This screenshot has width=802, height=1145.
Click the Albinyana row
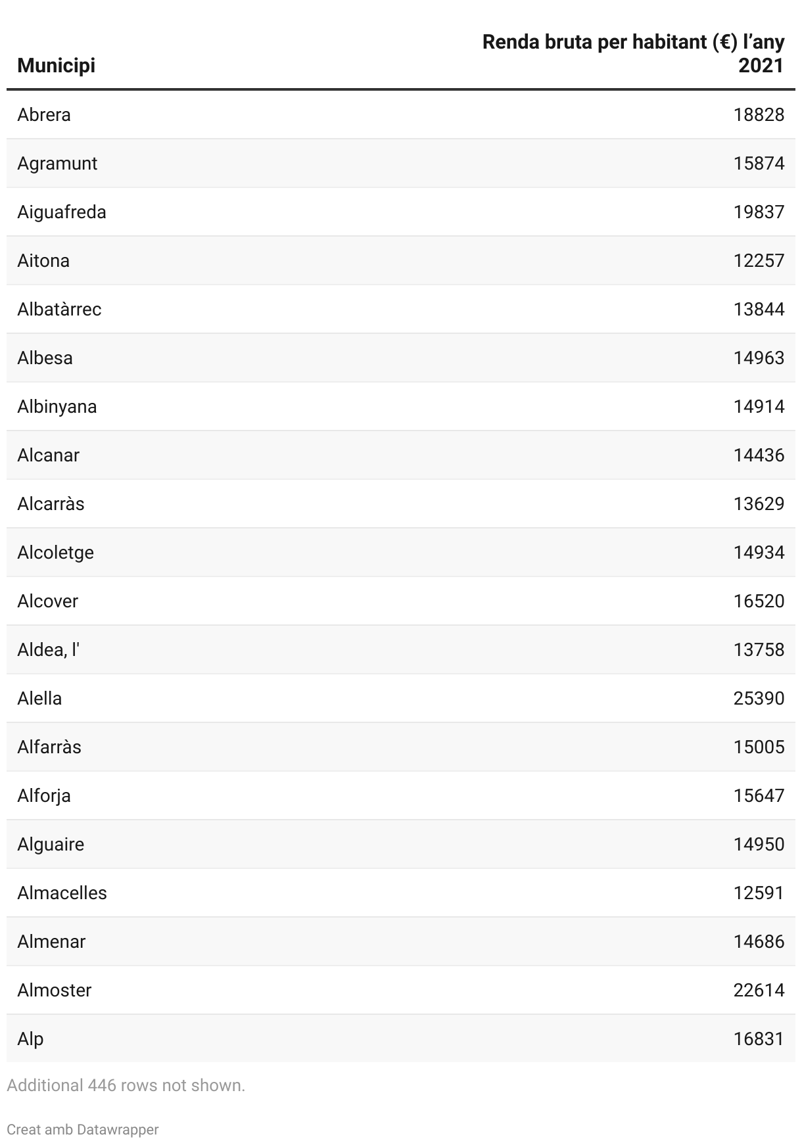point(401,406)
